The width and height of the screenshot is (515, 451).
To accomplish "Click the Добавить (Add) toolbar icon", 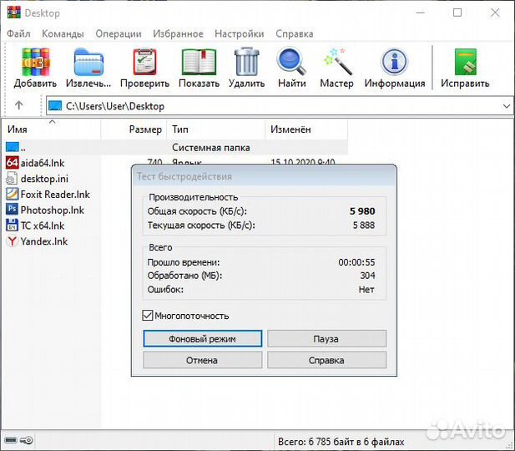I will pyautogui.click(x=35, y=63).
